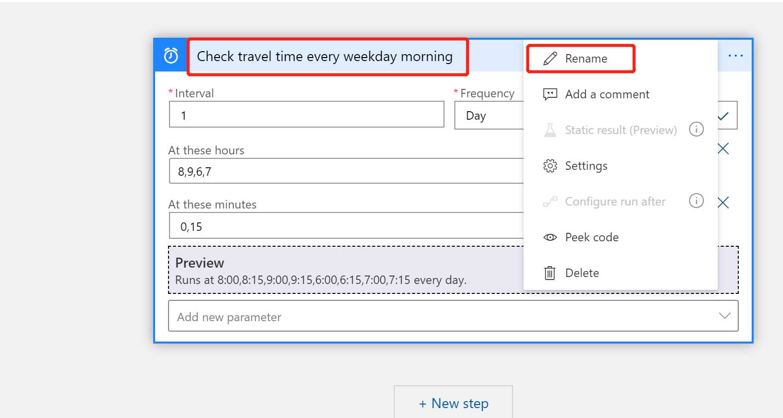This screenshot has width=783, height=418.
Task: Click the 'Frequency' field label
Action: coord(487,93)
